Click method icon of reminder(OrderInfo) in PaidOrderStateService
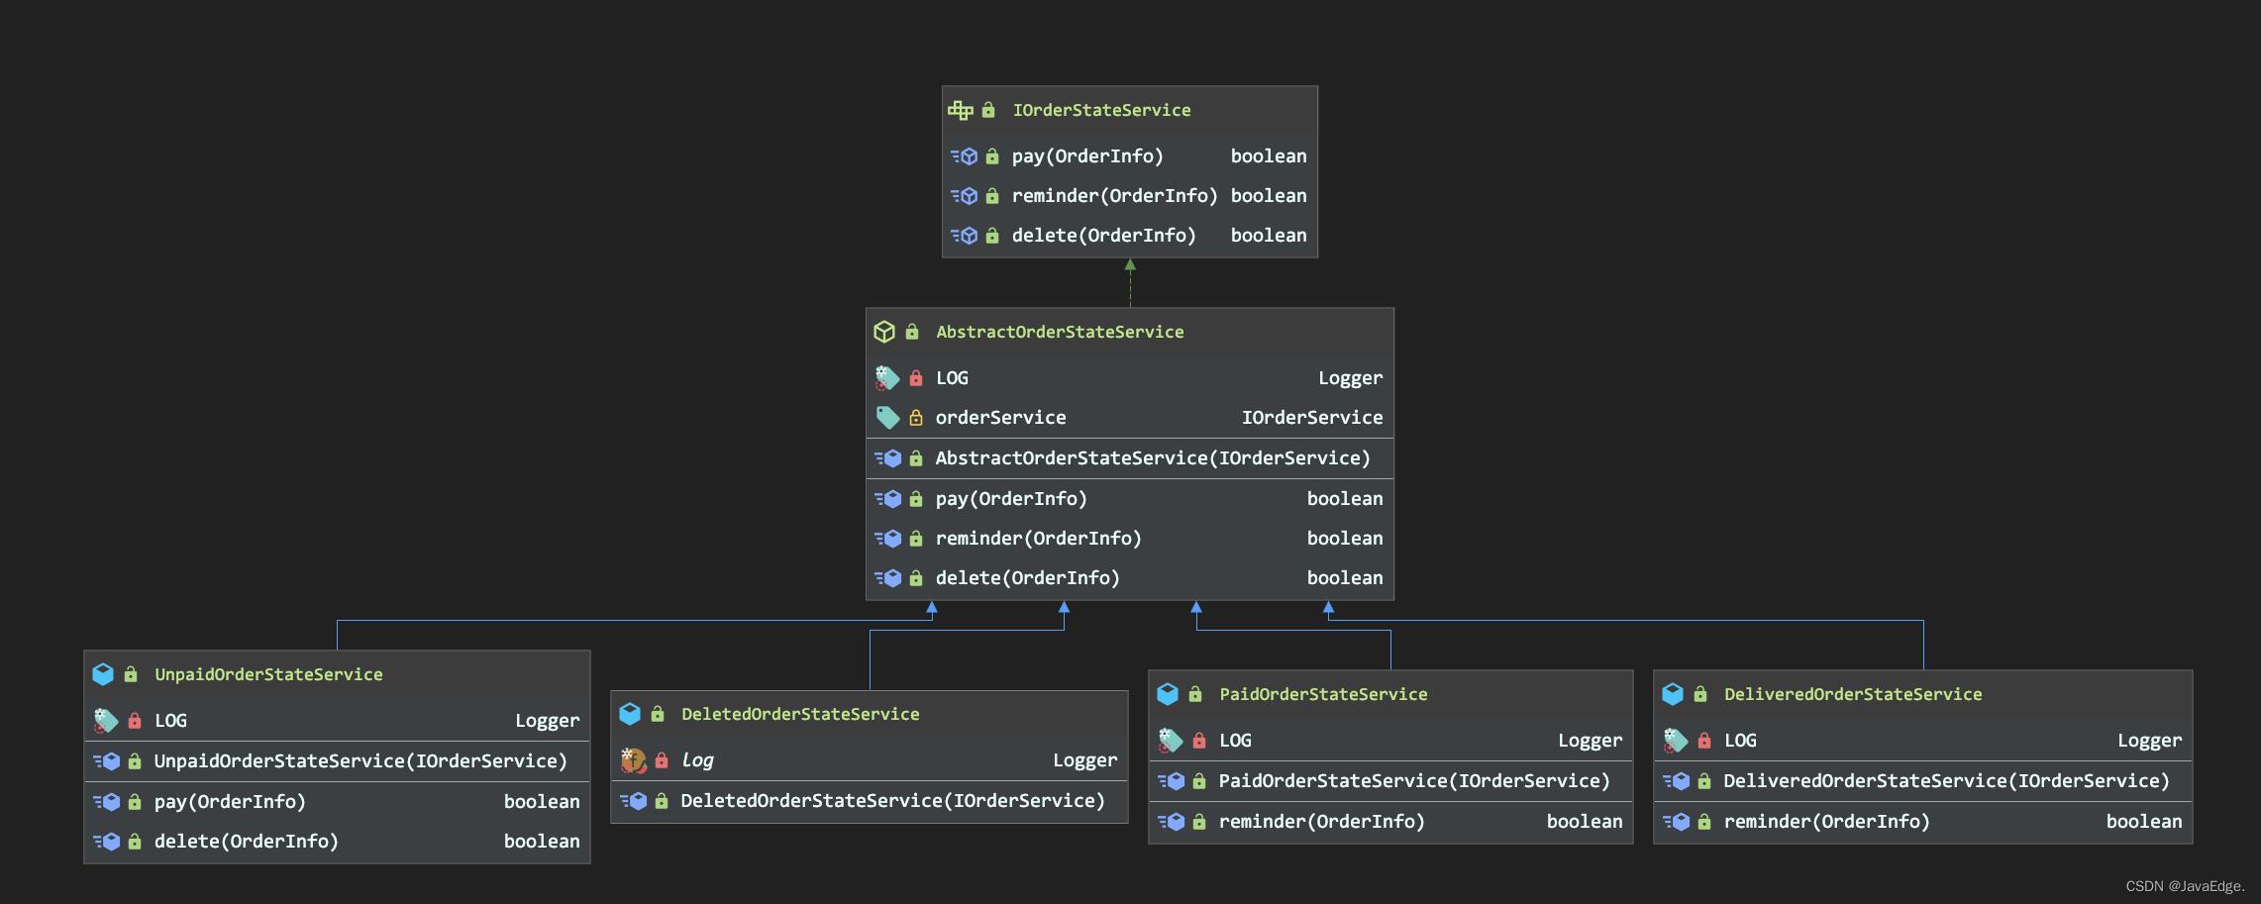This screenshot has height=904, width=2261. (1172, 822)
